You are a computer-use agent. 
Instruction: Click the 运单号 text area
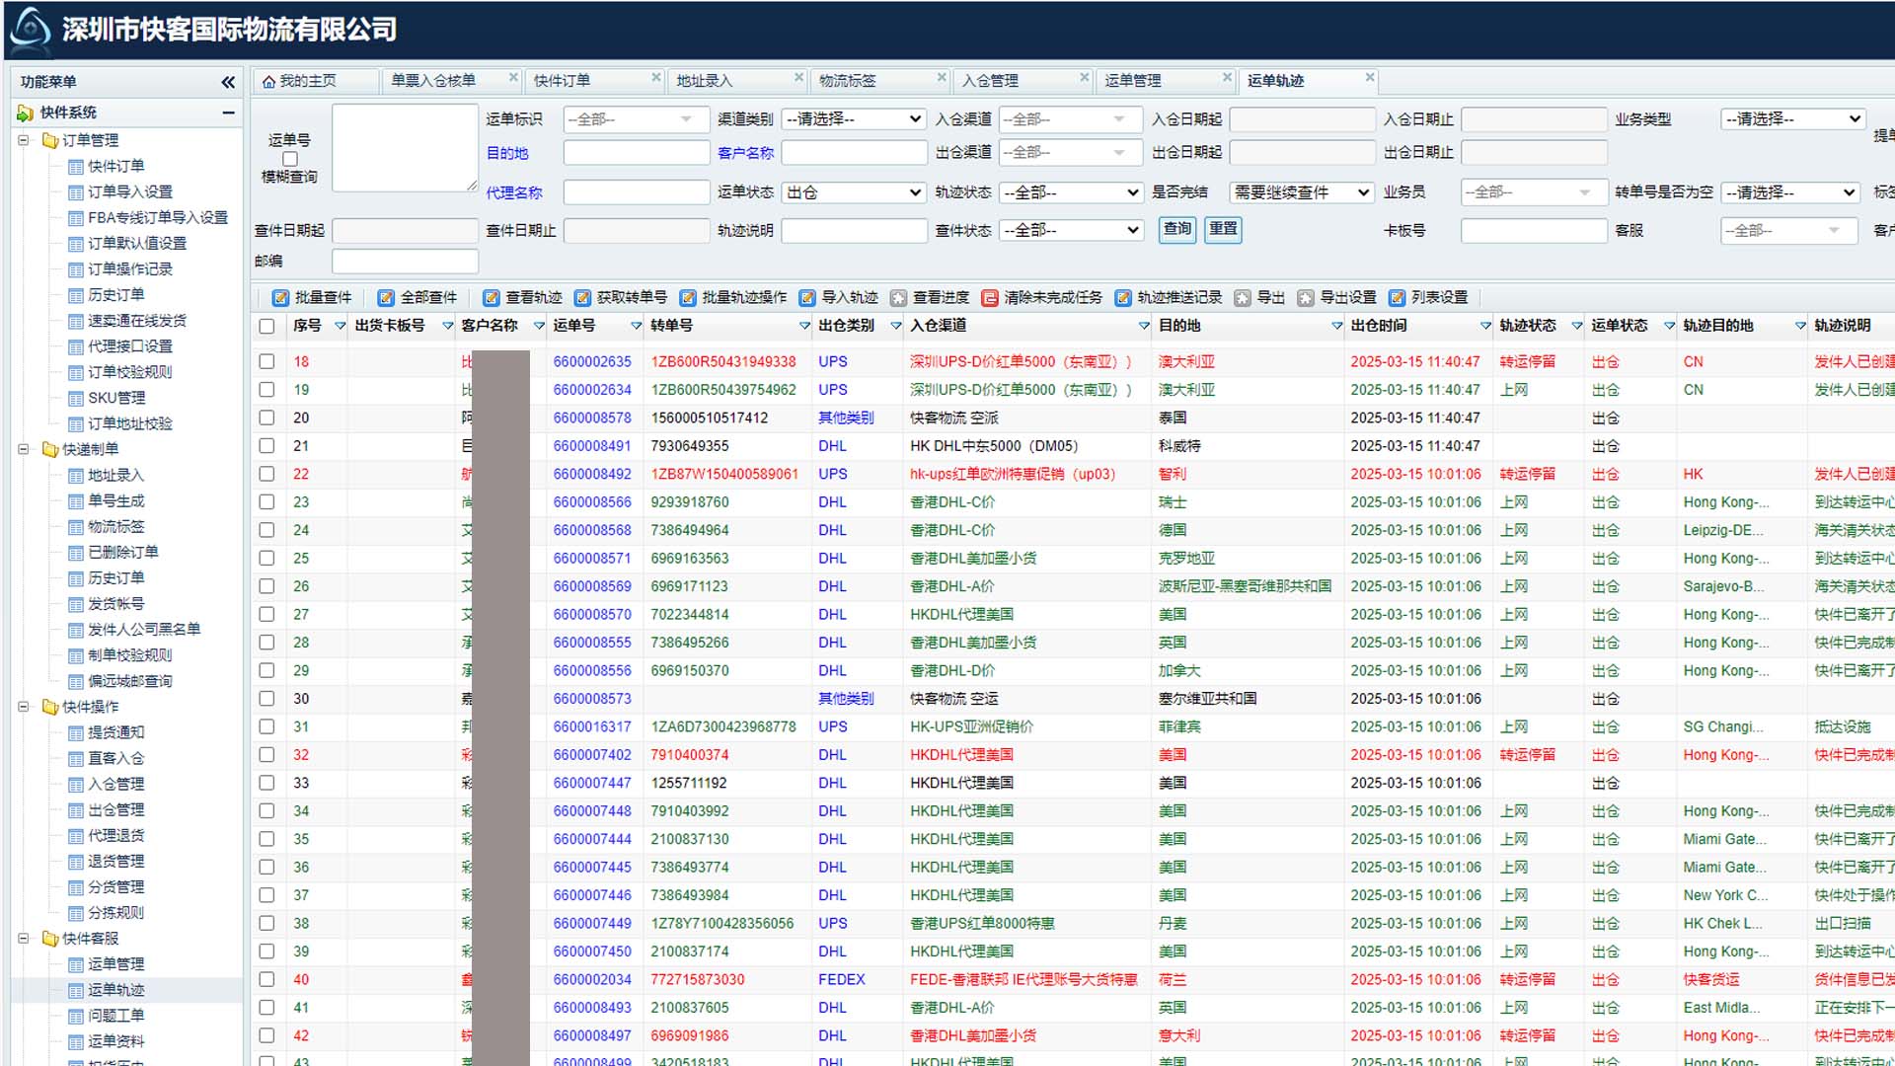[x=406, y=148]
